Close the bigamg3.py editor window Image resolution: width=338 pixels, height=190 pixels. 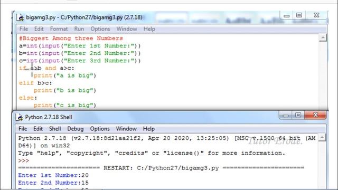[x=316, y=15]
